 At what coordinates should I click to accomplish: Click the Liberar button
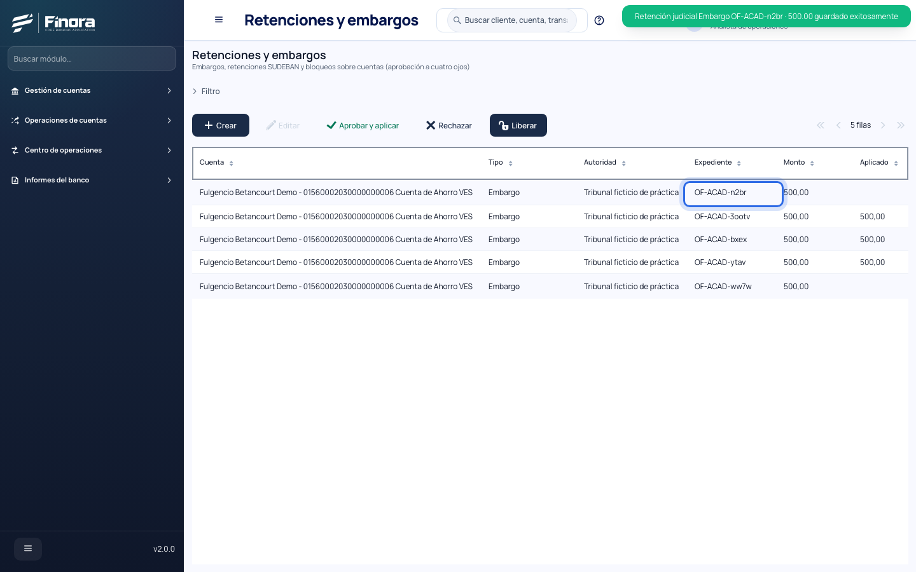(x=518, y=125)
